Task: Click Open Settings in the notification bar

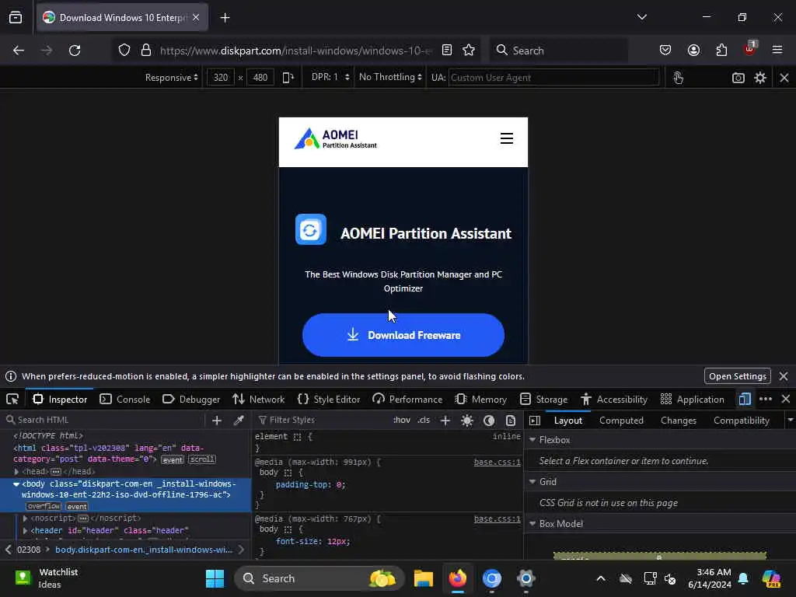Action: coord(738,376)
